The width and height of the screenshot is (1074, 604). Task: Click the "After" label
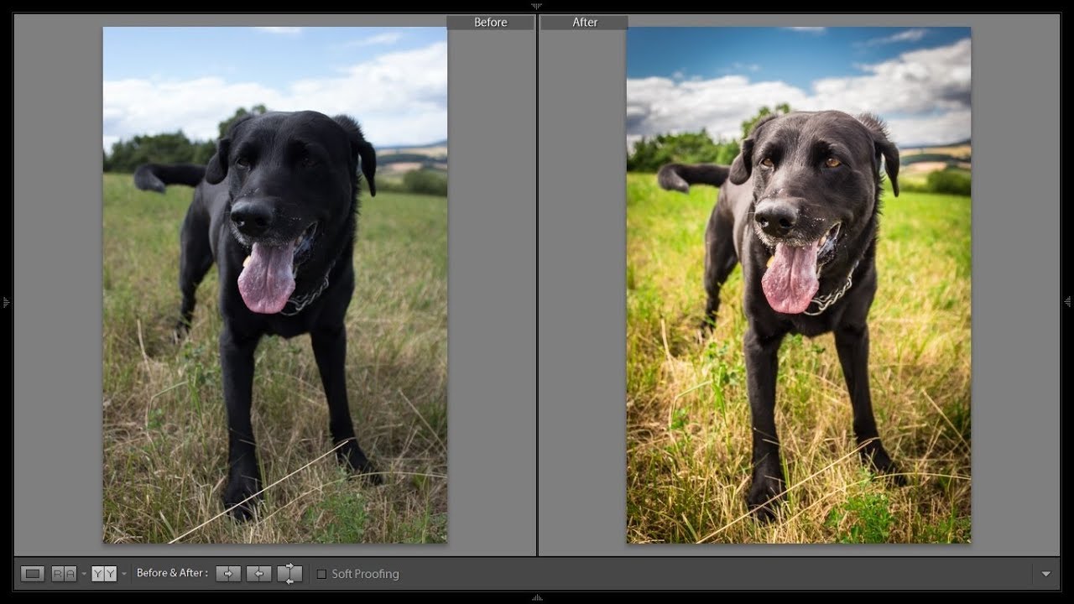point(585,23)
